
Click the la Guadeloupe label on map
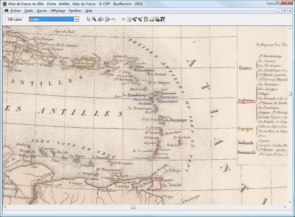pos(135,94)
